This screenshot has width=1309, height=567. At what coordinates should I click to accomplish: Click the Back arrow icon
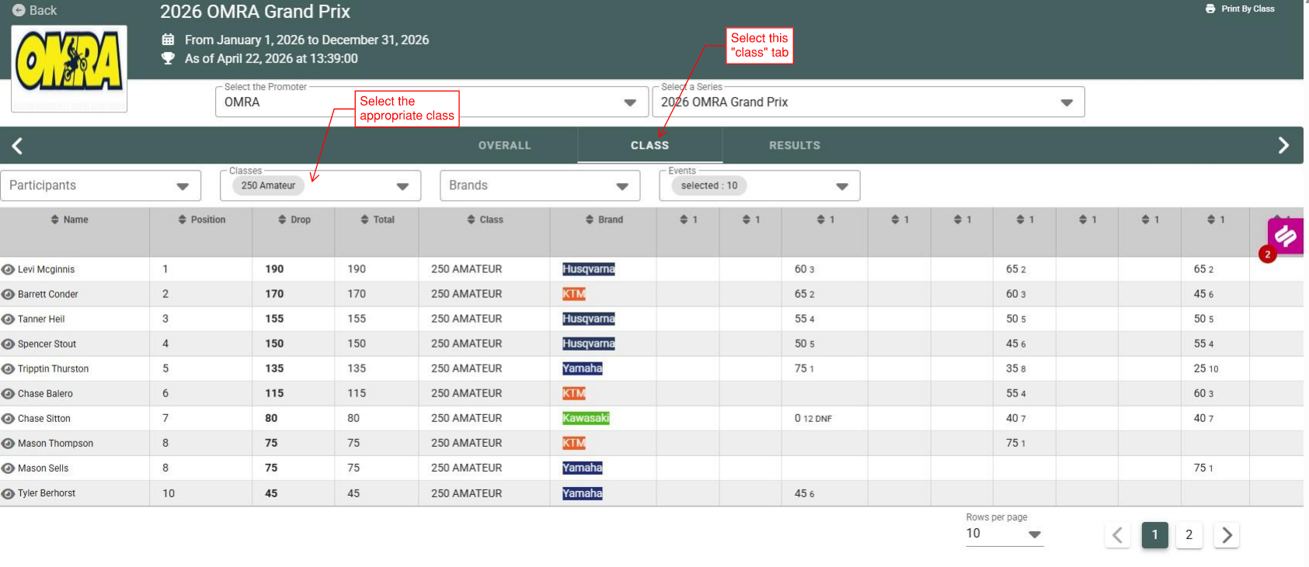[19, 11]
